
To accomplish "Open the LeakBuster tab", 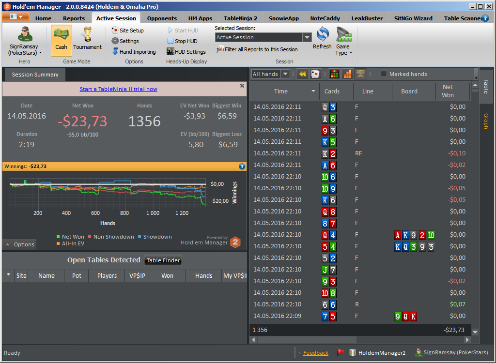I will 367,18.
